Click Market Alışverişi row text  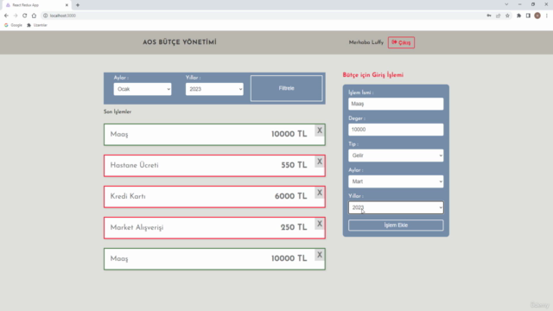(x=137, y=228)
